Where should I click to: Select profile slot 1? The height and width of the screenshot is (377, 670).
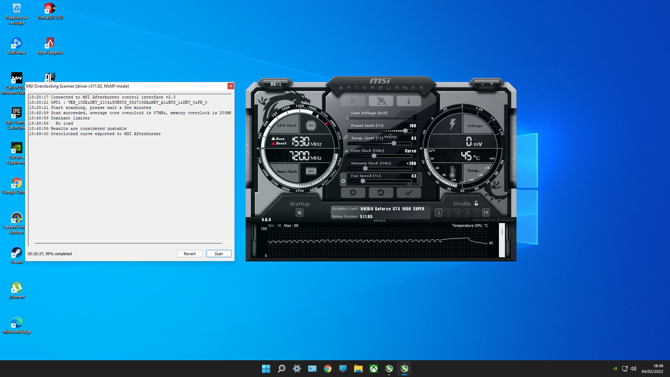tap(439, 213)
